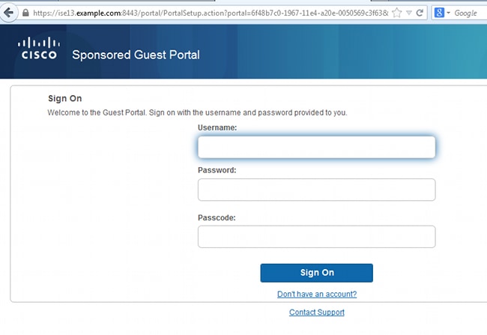This screenshot has height=335, width=487.
Task: Click the "Passcode:" field label
Action: [x=217, y=218]
